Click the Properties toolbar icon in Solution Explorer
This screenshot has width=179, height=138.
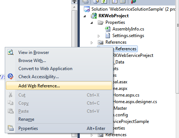click(85, 1)
